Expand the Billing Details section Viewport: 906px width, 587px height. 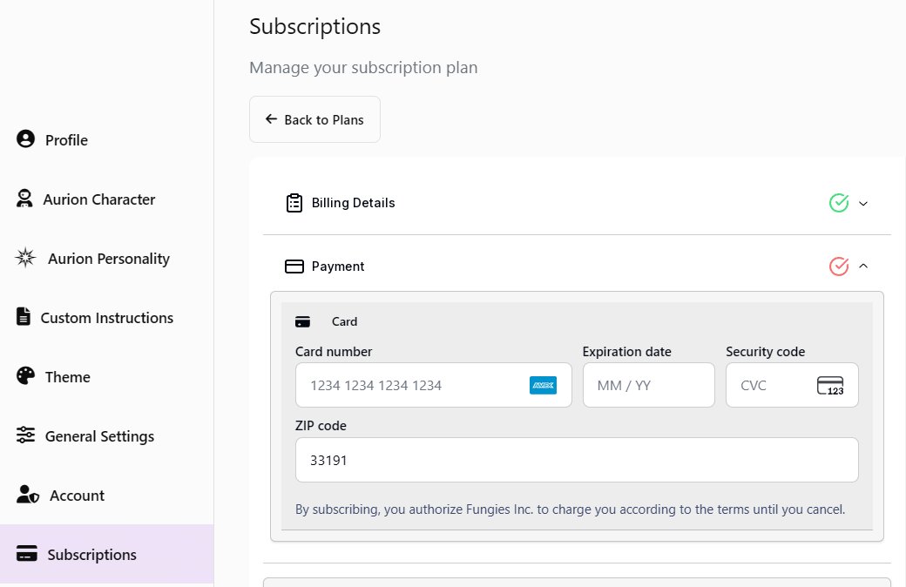pos(863,203)
